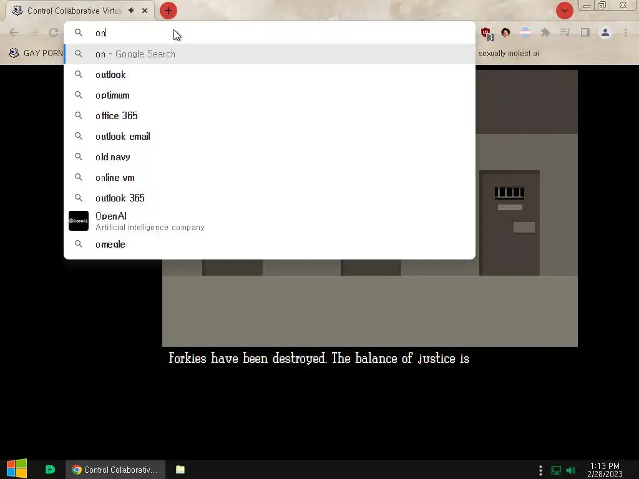
Task: Open the Extensions puzzle piece menu
Action: pyautogui.click(x=545, y=32)
